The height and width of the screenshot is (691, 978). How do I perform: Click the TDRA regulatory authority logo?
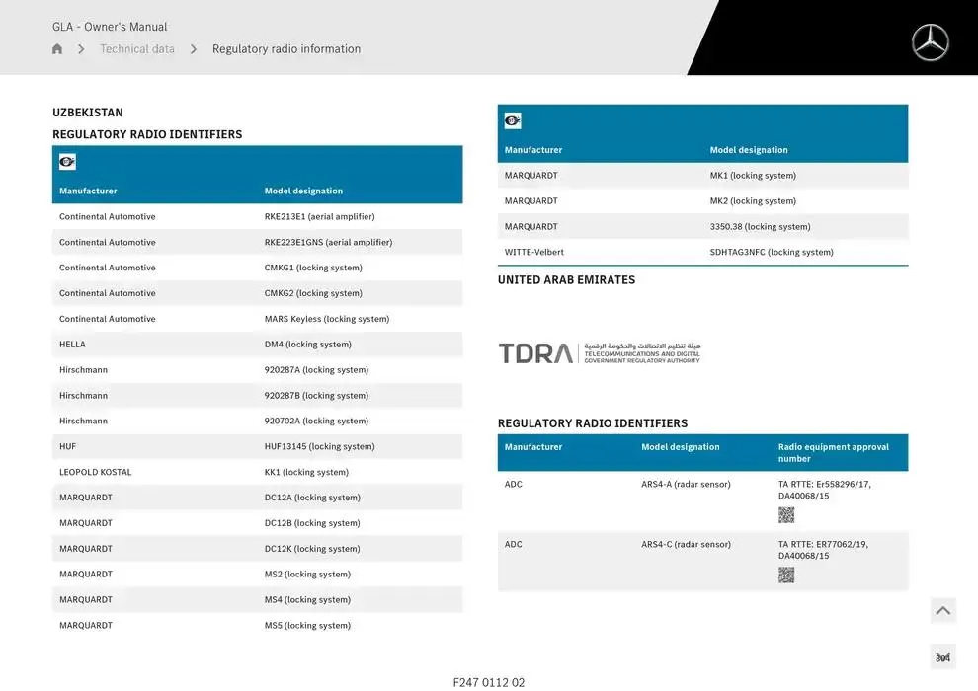[x=600, y=353]
